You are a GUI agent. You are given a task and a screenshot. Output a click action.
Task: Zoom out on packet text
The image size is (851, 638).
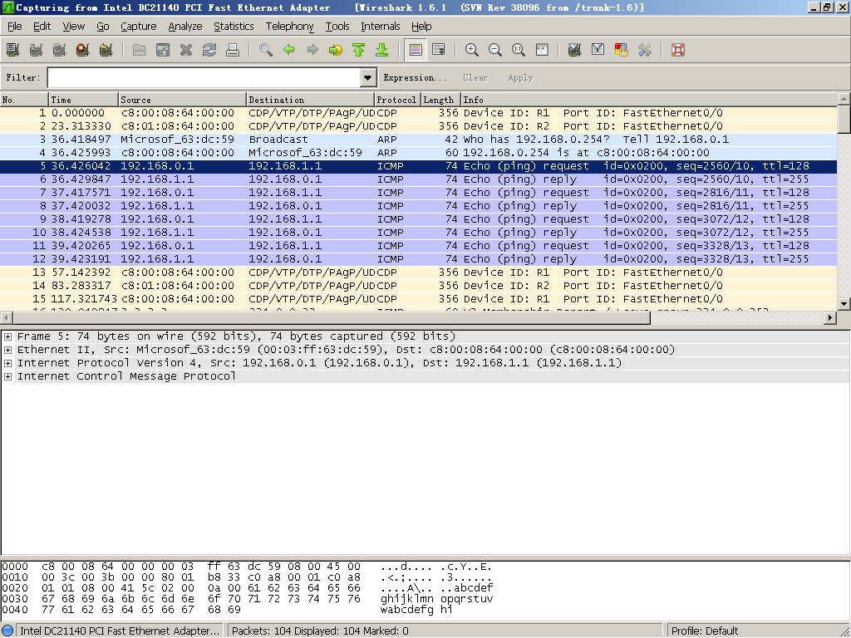tap(495, 50)
